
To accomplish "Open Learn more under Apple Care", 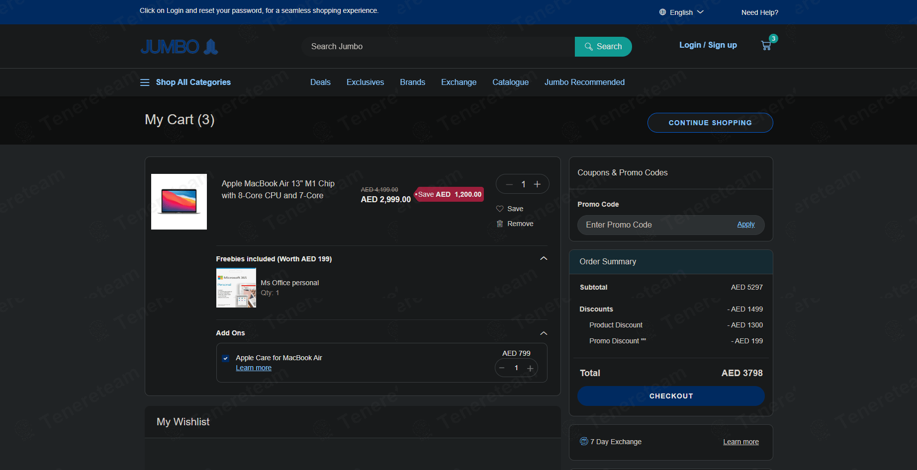I will [x=254, y=368].
